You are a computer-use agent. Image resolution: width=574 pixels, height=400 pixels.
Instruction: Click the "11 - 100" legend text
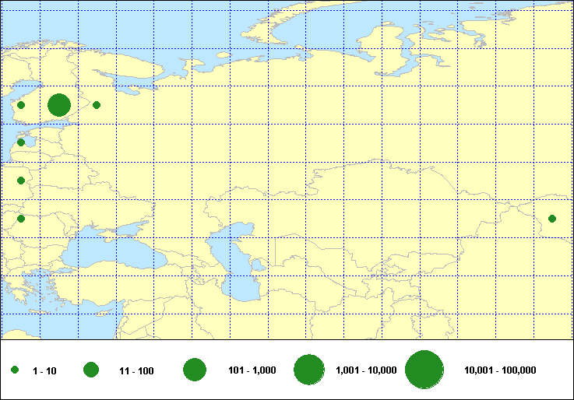click(x=136, y=371)
